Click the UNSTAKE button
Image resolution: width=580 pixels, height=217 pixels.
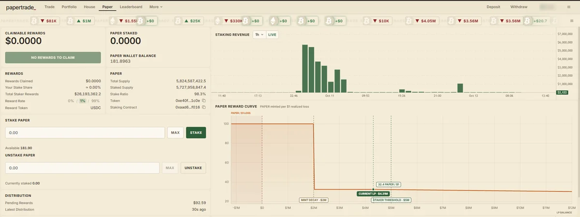tap(193, 168)
